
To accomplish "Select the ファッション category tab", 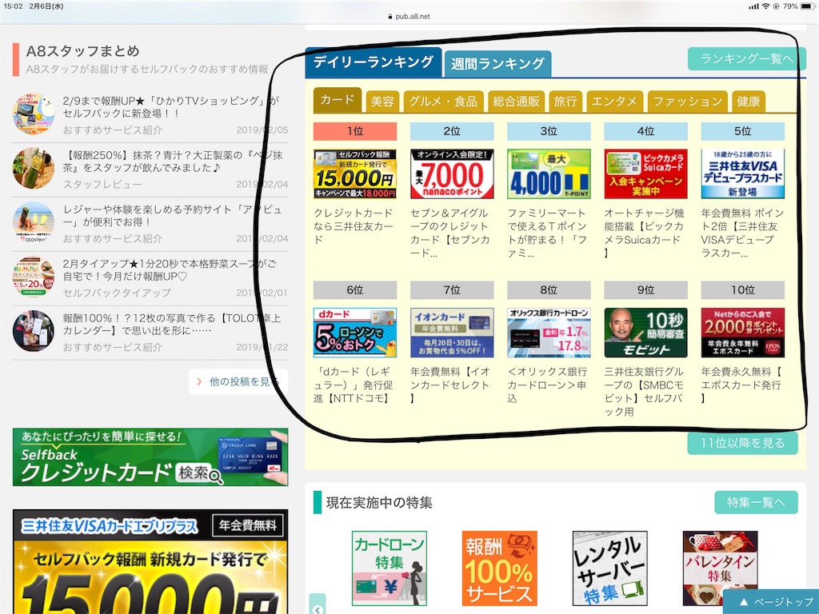I will (x=687, y=102).
